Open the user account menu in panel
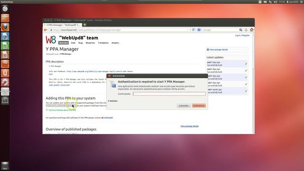The width and height of the screenshot is (304, 171). (293, 2)
